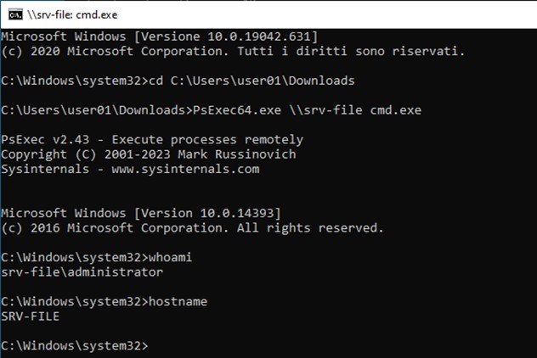
Task: Click the 2020 Microsoft Corporation copyright line
Action: 233,52
